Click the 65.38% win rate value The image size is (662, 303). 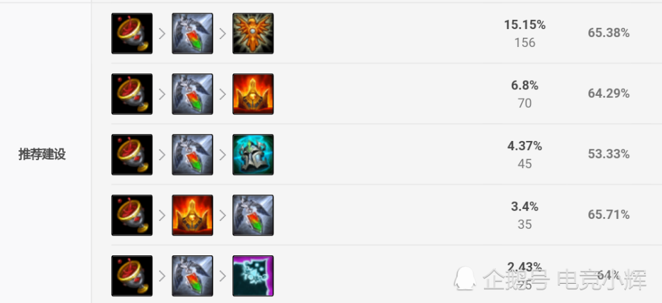(609, 33)
